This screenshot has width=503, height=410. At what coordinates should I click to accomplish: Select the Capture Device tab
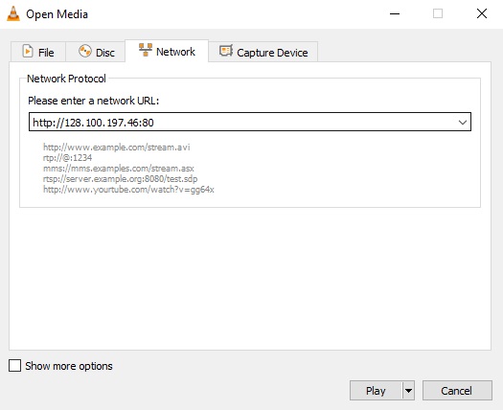(263, 52)
